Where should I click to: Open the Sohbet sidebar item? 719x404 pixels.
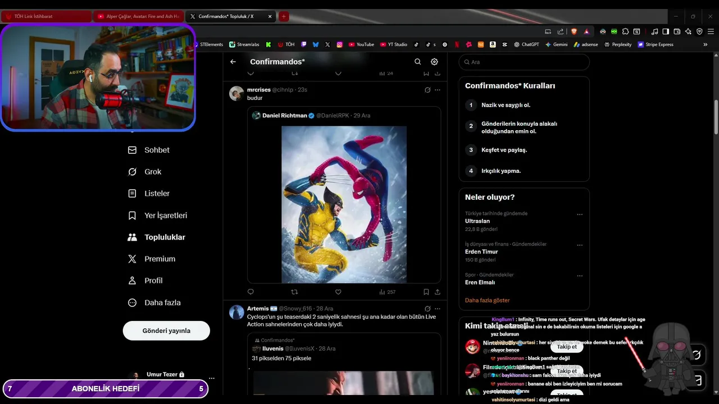tap(149, 150)
